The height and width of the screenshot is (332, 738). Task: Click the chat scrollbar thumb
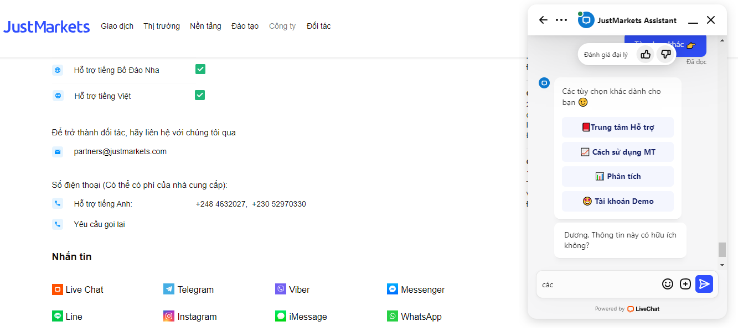tap(722, 250)
